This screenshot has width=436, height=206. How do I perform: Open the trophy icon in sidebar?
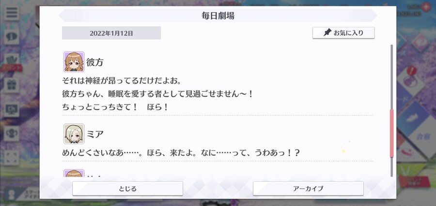click(x=12, y=133)
